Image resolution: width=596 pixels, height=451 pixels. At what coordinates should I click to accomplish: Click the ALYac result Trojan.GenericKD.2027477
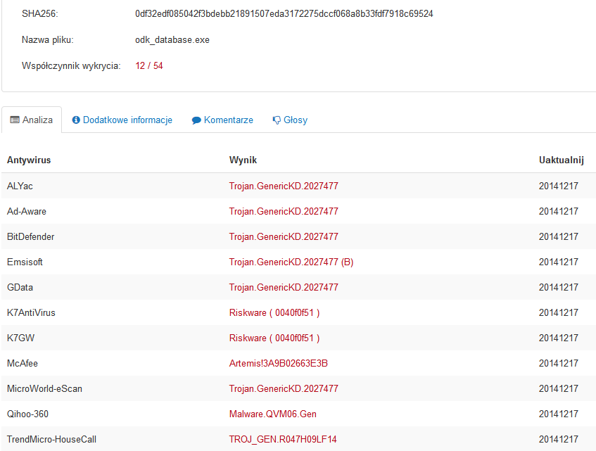[284, 186]
